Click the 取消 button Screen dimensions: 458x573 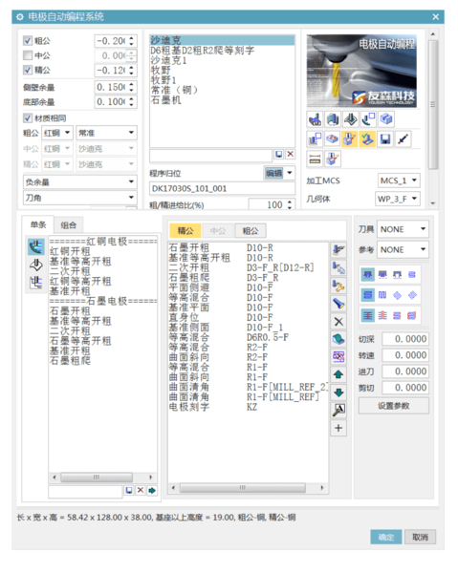(420, 537)
